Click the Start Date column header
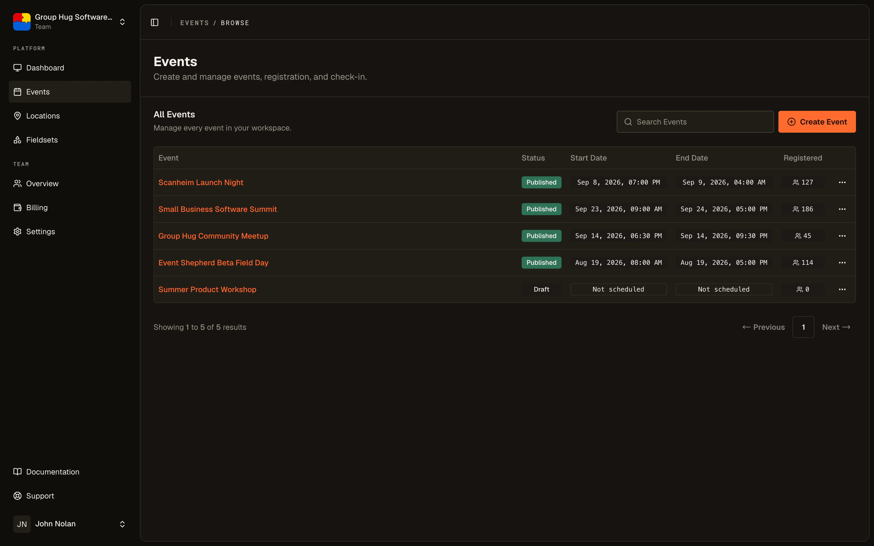 coord(588,158)
